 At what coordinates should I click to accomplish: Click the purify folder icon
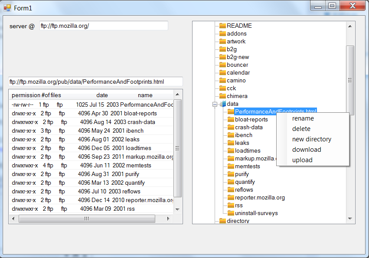[231, 174]
